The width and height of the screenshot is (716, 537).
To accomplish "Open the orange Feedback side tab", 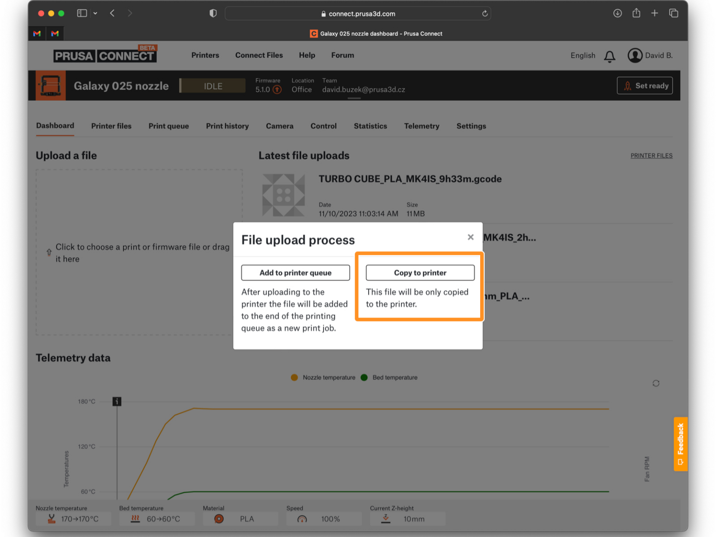I will pyautogui.click(x=681, y=444).
